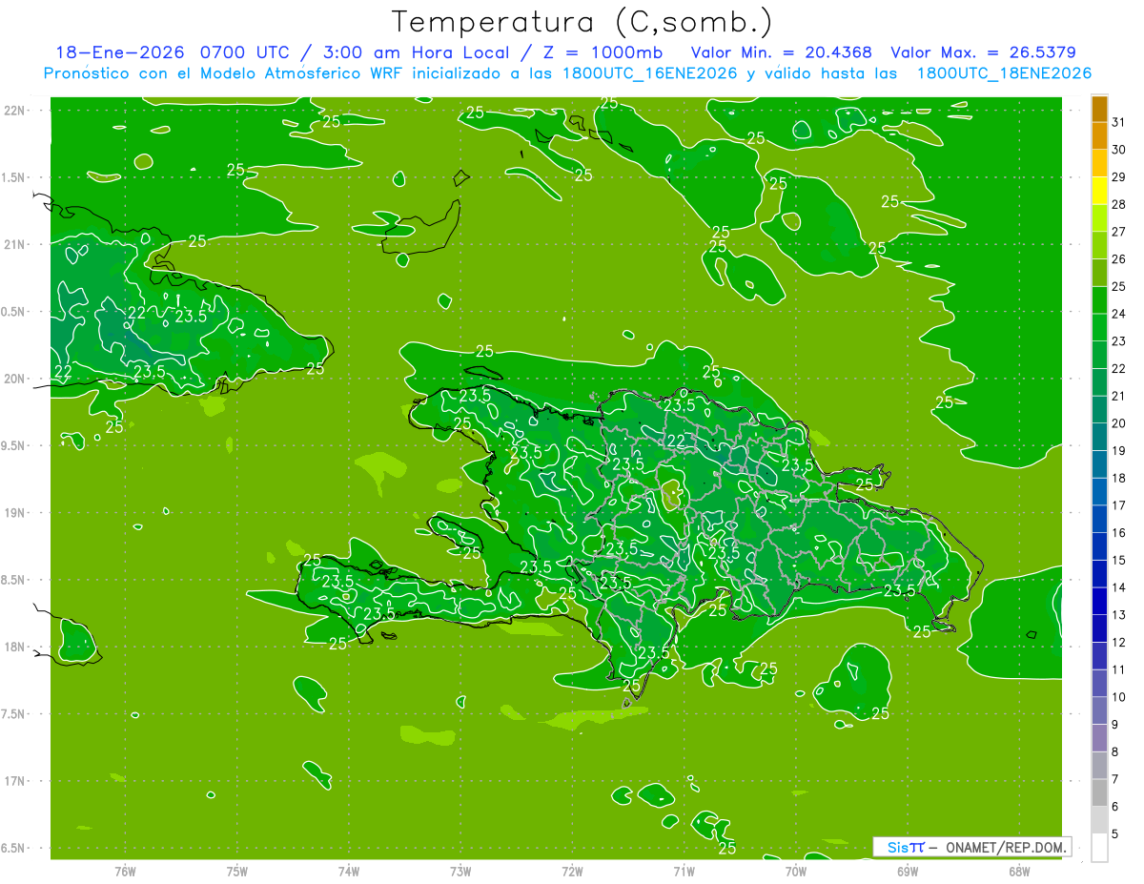Viewport: 1144px width, 884px height.
Task: Click the '21N' latitude axis label
Action: pyautogui.click(x=15, y=244)
